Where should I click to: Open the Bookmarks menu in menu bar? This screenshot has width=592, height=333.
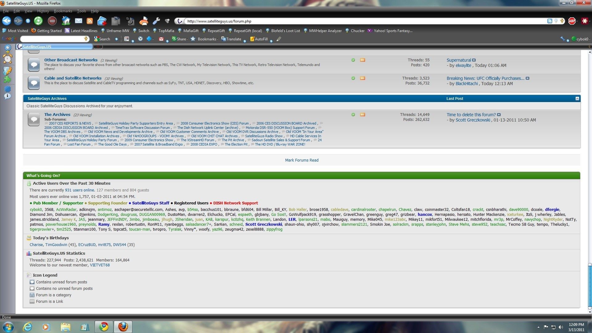pos(63,11)
